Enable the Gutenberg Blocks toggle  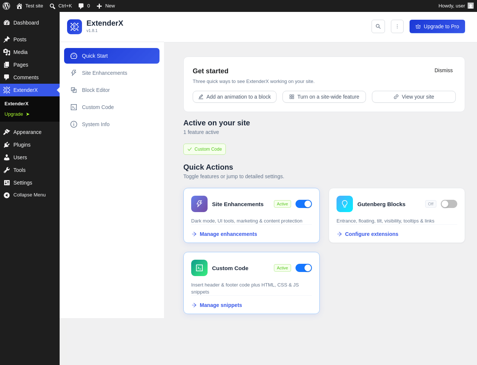point(449,204)
